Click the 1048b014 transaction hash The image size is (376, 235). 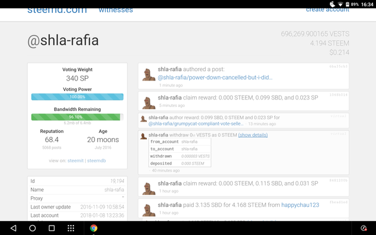pyautogui.click(x=338, y=95)
